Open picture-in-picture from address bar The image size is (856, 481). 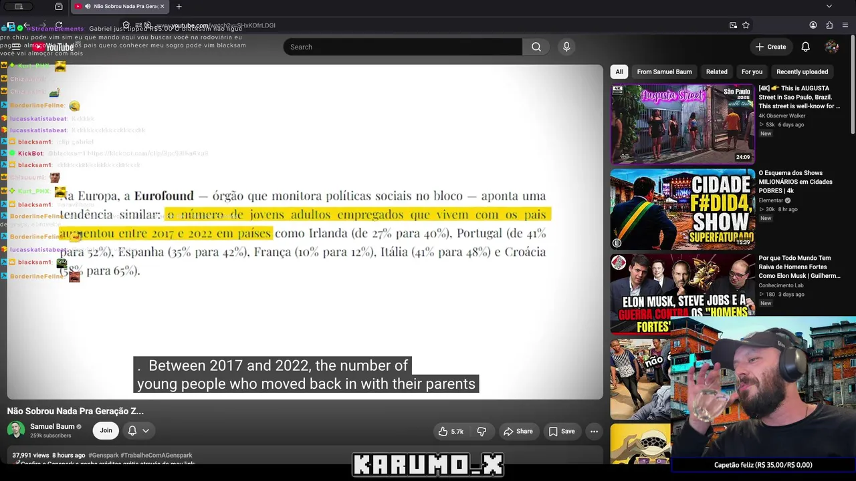point(733,25)
